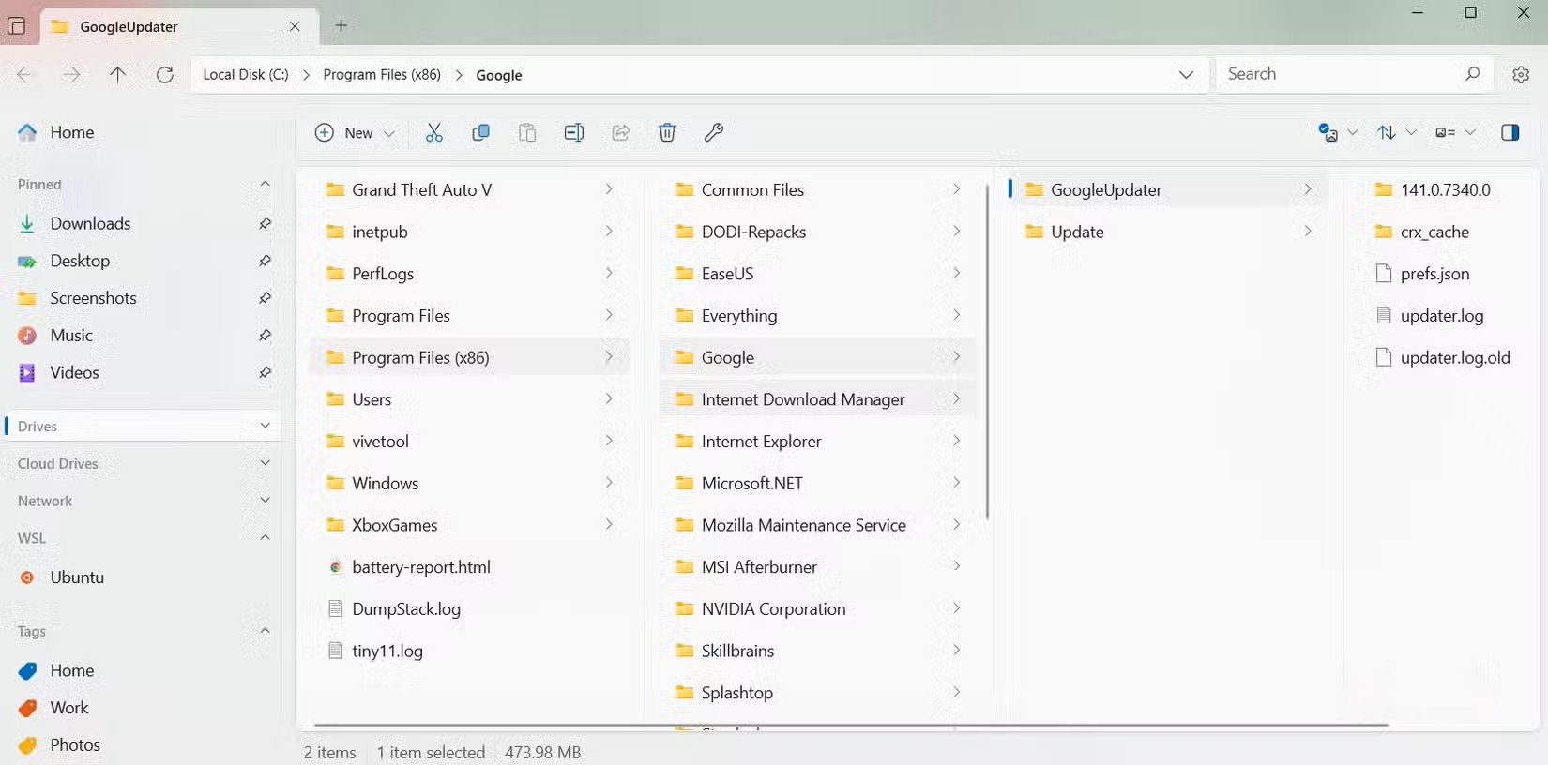Refresh the current folder view

165,75
